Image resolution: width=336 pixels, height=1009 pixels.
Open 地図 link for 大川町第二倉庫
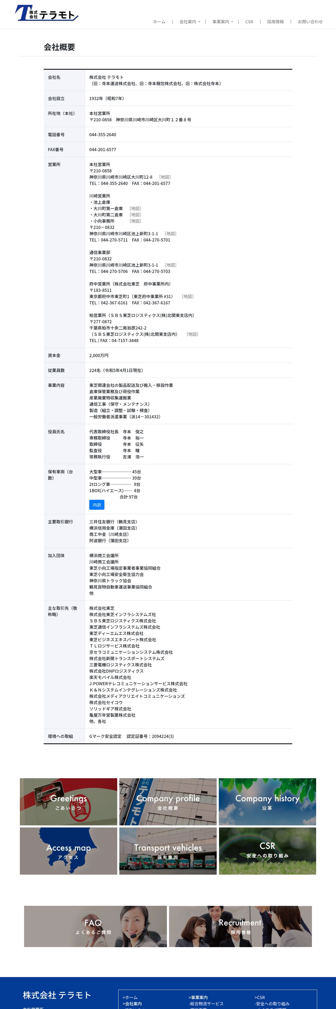(135, 215)
